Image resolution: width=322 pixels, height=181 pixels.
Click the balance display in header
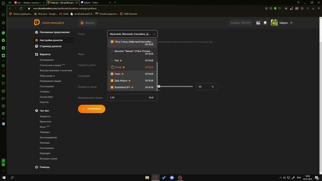pyautogui.click(x=240, y=23)
